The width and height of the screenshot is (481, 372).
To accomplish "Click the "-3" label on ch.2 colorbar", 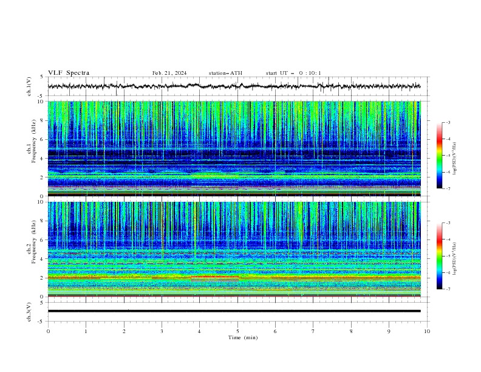I will [448, 223].
